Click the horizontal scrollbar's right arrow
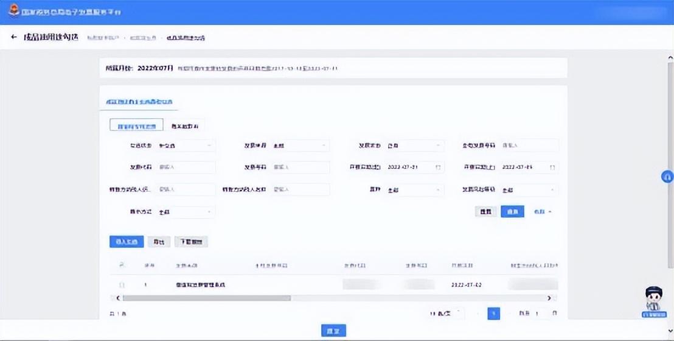Screen dimensions: 674x341 [x=549, y=298]
